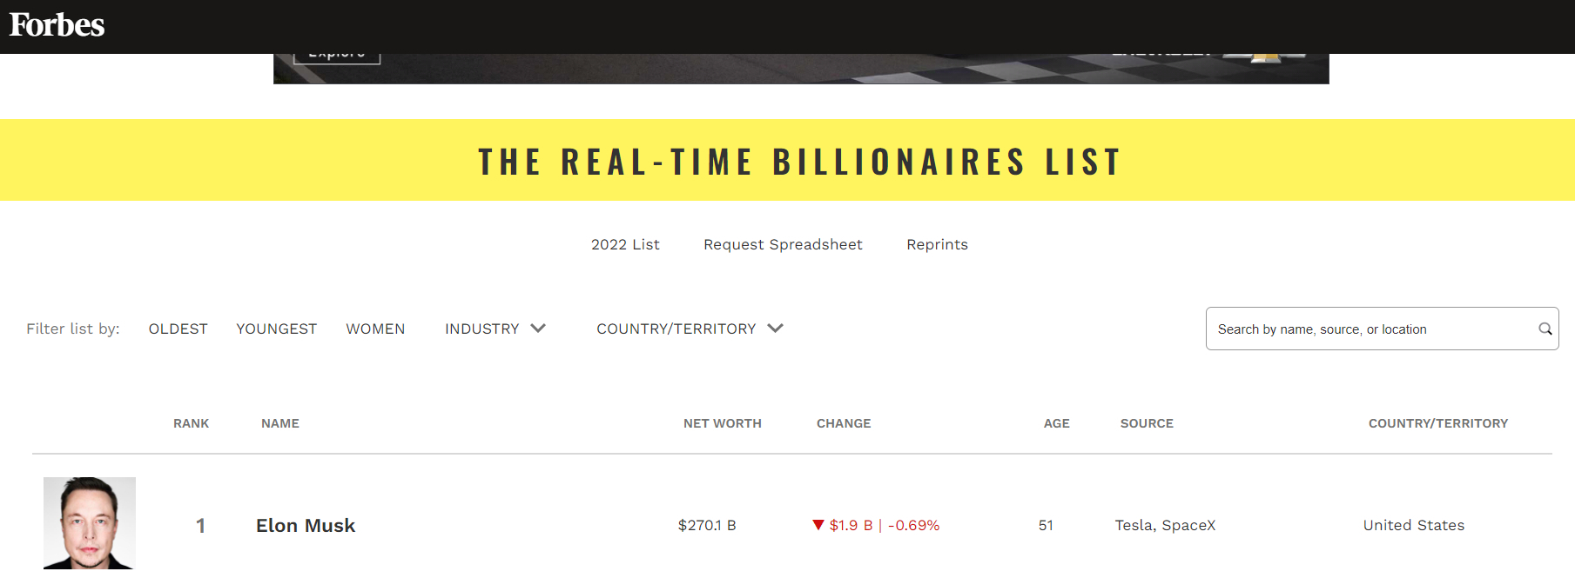This screenshot has height=578, width=1575.
Task: Sort by the NET WORTH column header
Action: pos(722,423)
